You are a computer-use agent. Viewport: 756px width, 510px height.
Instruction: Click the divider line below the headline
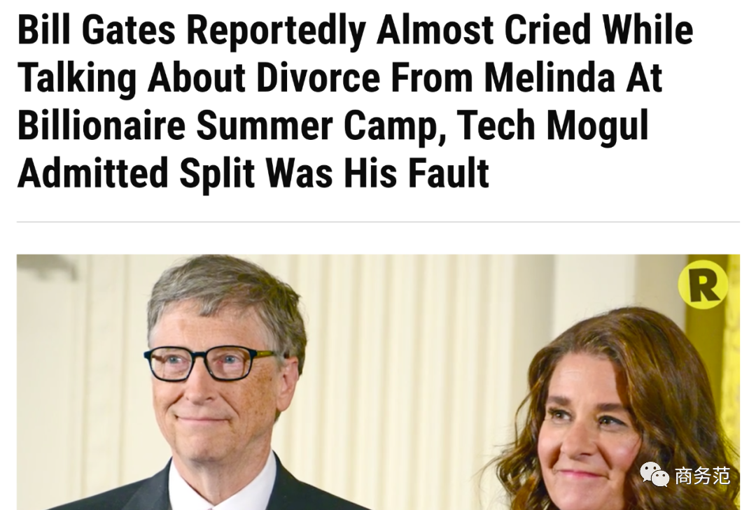point(378,222)
